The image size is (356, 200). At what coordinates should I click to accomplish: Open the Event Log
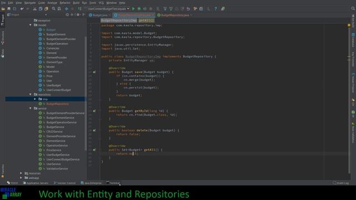click(x=340, y=183)
